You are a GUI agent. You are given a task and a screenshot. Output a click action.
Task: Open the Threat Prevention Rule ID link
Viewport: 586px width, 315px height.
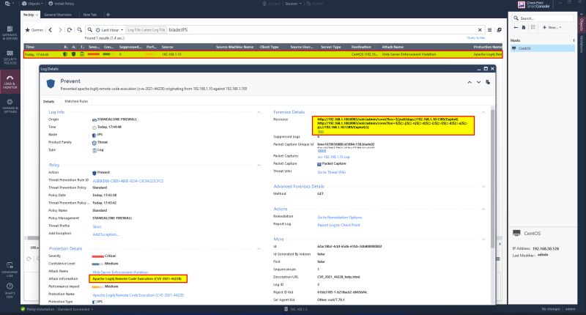click(127, 181)
